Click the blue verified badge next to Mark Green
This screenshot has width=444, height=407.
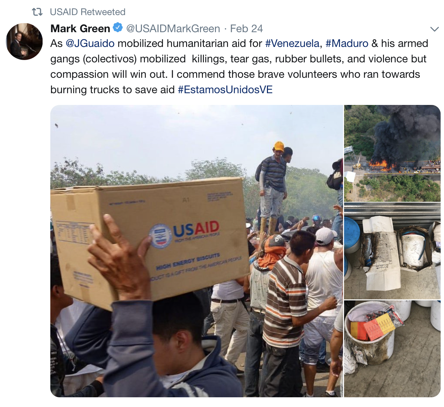118,28
